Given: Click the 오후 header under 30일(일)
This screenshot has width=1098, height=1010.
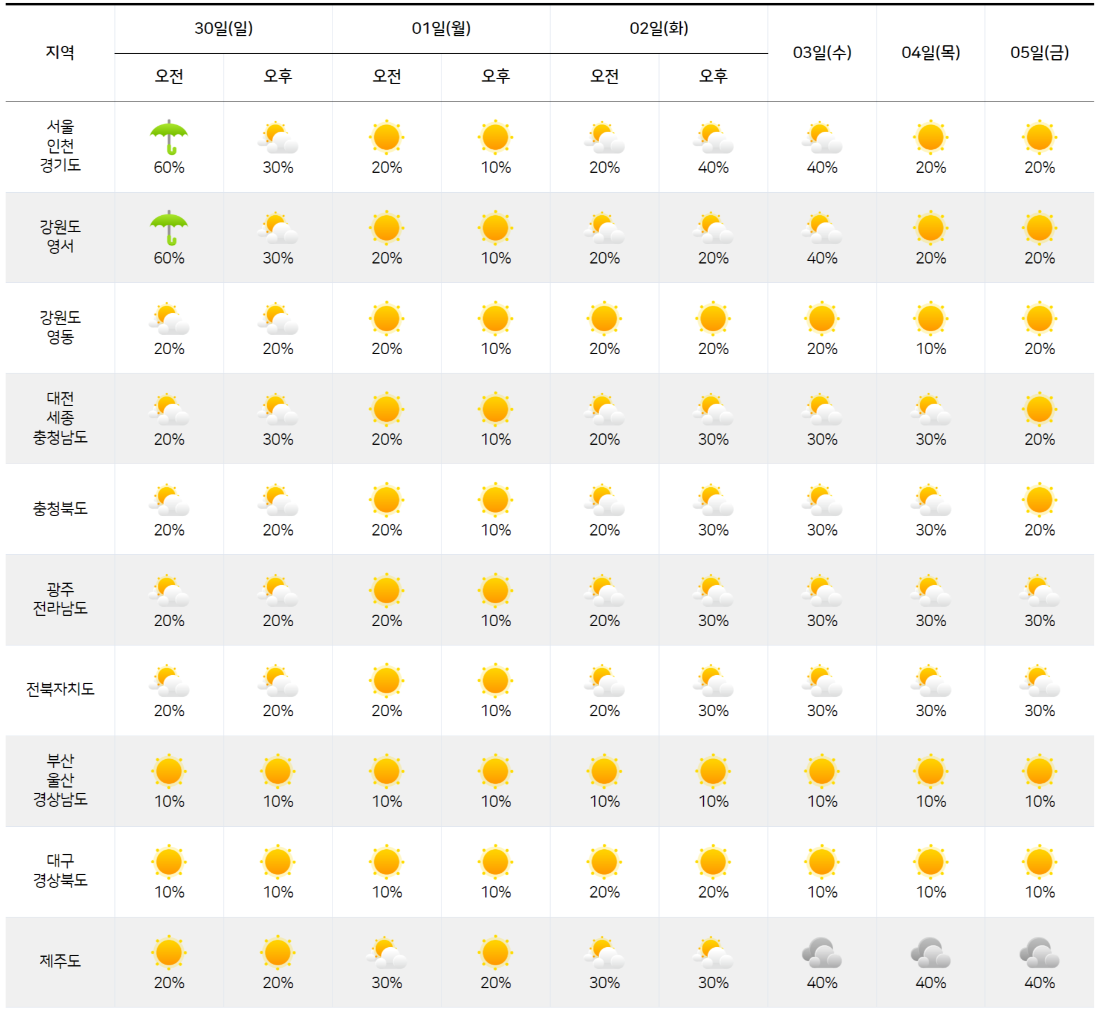Looking at the screenshot, I should click(x=278, y=76).
